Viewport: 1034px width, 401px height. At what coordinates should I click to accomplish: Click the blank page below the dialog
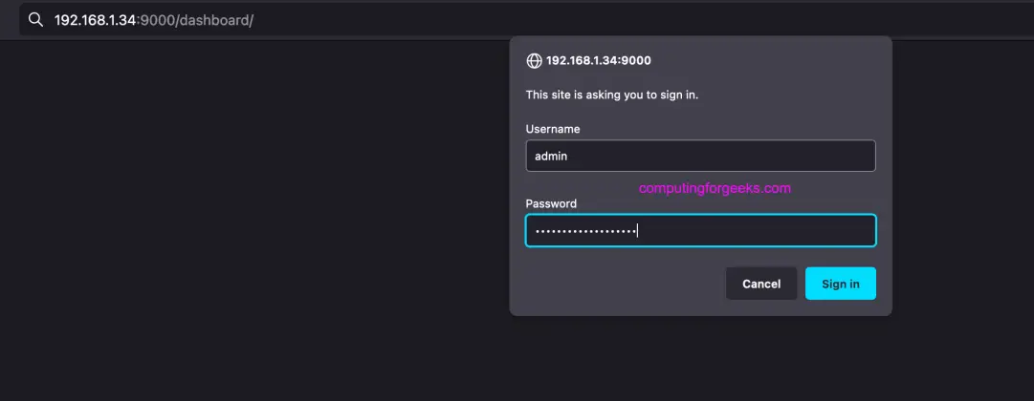[x=698, y=363]
